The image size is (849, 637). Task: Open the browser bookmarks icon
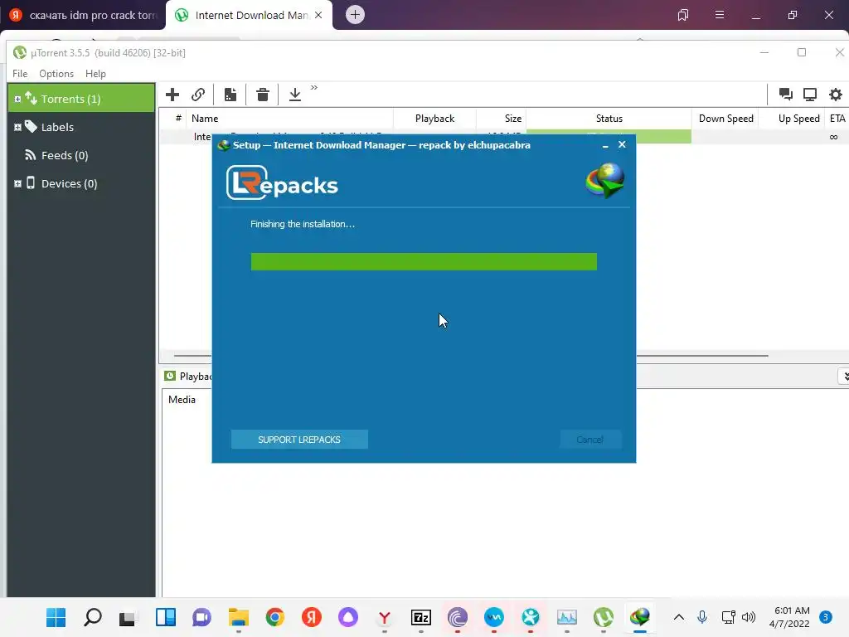[x=683, y=15]
